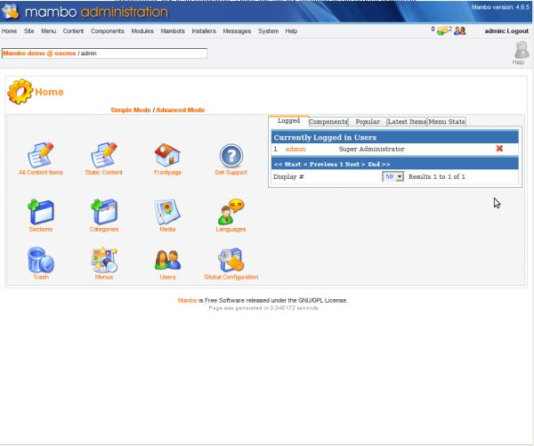Click the Static Content text label
This screenshot has height=446, width=534.
pos(104,173)
